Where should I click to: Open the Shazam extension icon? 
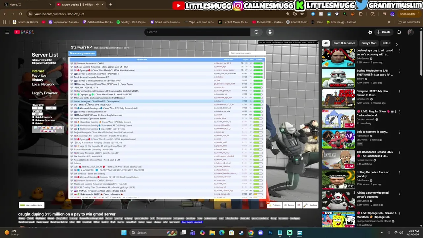(x=313, y=14)
